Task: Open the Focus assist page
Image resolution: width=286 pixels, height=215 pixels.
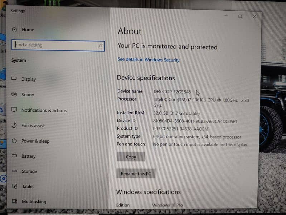Action: click(33, 126)
